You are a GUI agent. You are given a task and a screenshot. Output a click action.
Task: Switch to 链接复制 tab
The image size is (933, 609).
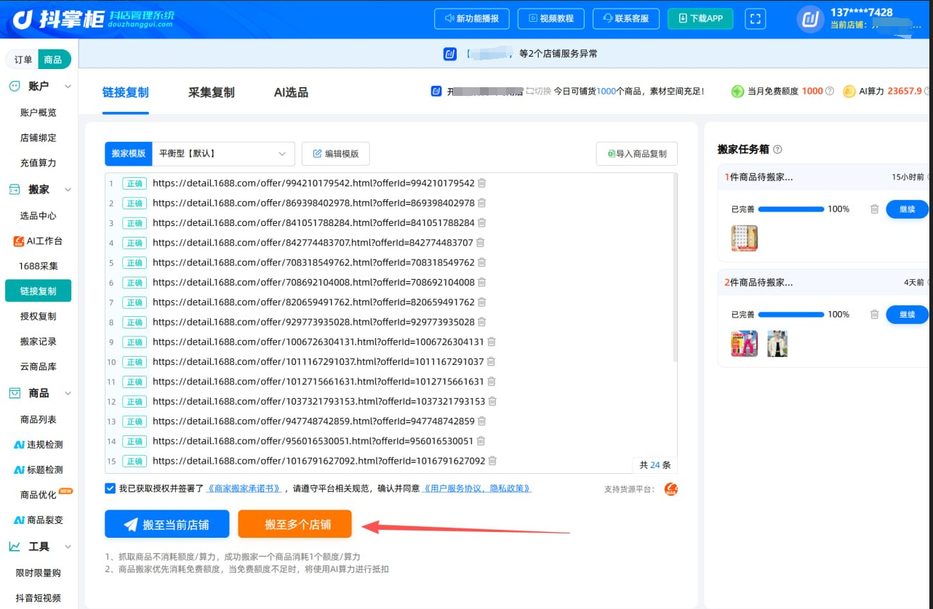(x=125, y=92)
